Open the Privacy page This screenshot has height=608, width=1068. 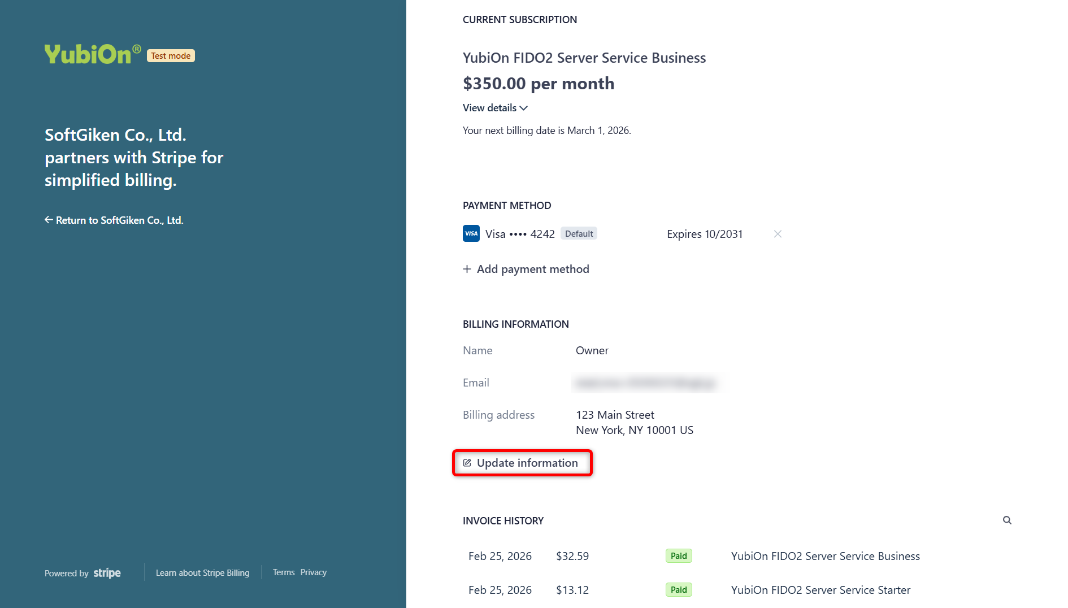(x=313, y=572)
